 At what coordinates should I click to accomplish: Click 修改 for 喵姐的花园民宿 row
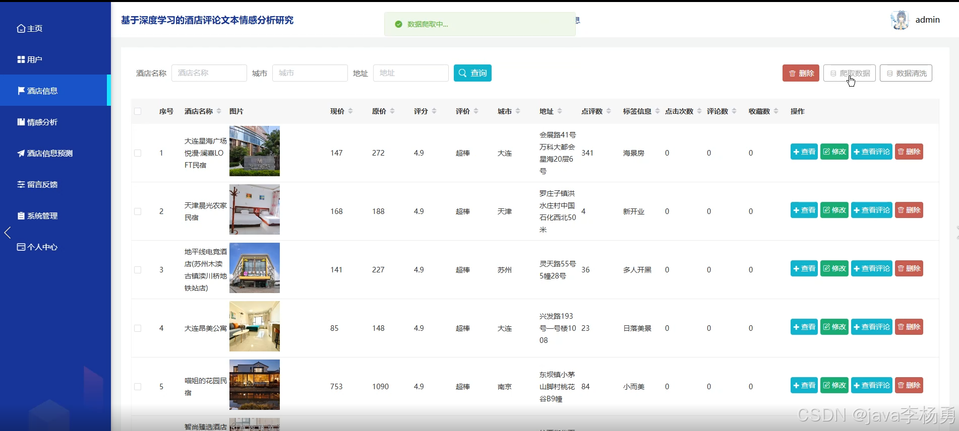(834, 385)
